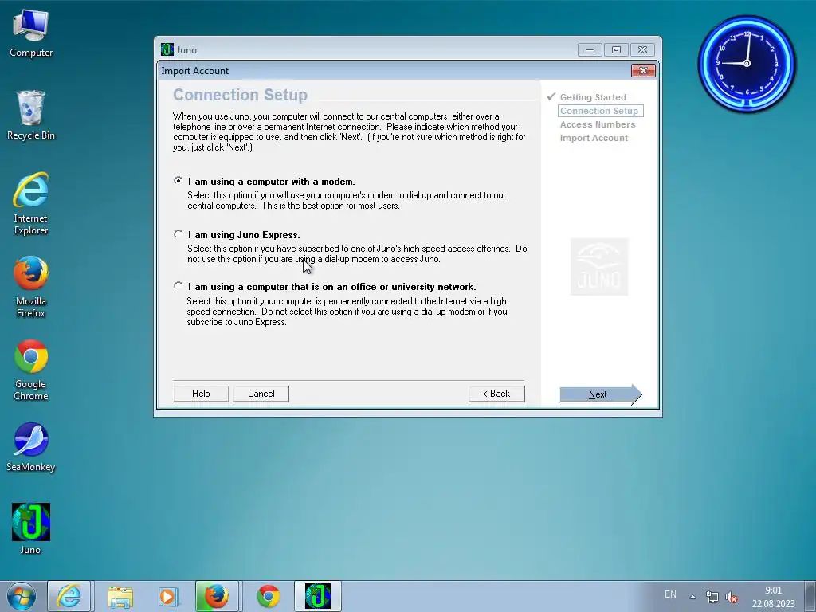Open the network status tray icon
This screenshot has height=612, width=816.
click(712, 597)
